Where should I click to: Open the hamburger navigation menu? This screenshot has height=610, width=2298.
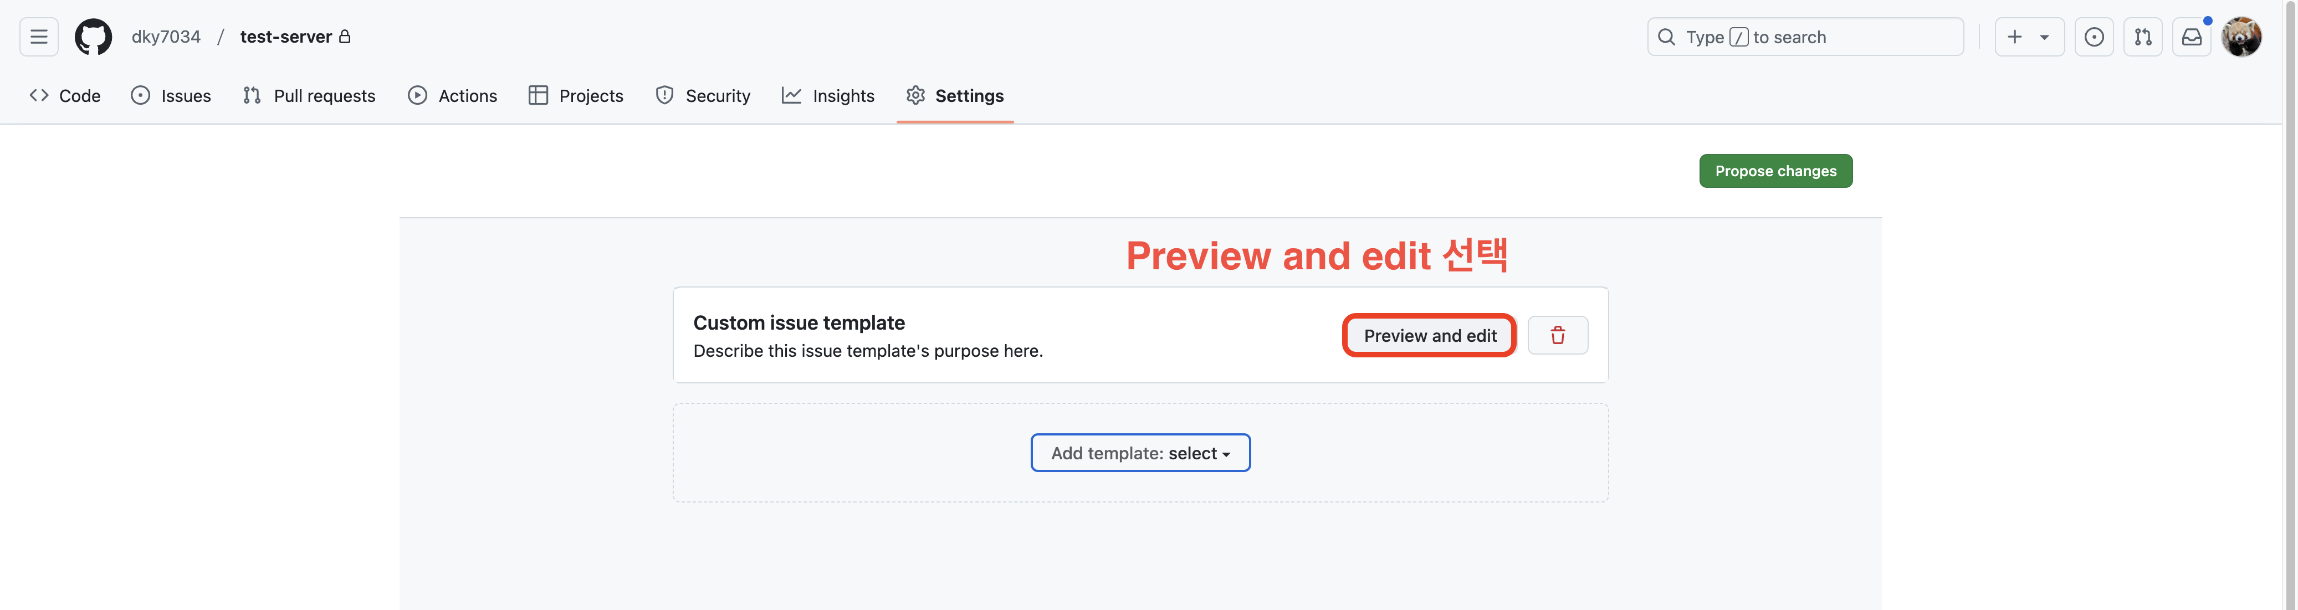(x=38, y=37)
